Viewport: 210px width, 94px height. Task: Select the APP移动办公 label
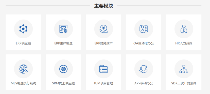(x=144, y=83)
